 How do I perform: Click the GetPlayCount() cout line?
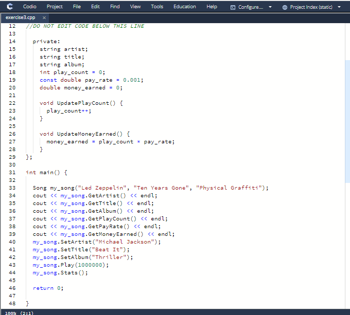click(x=100, y=219)
